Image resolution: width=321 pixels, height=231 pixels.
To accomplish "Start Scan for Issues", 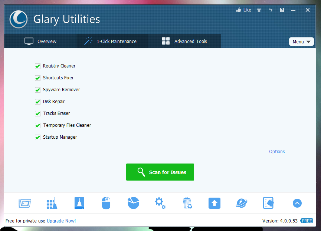I will [160, 172].
